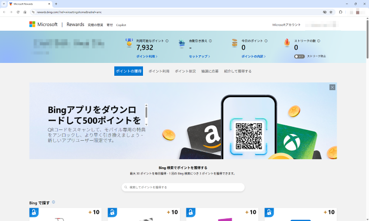This screenshot has width=369, height=221.
Task: Show info for 利用可能なポイント
Action: pos(167,41)
